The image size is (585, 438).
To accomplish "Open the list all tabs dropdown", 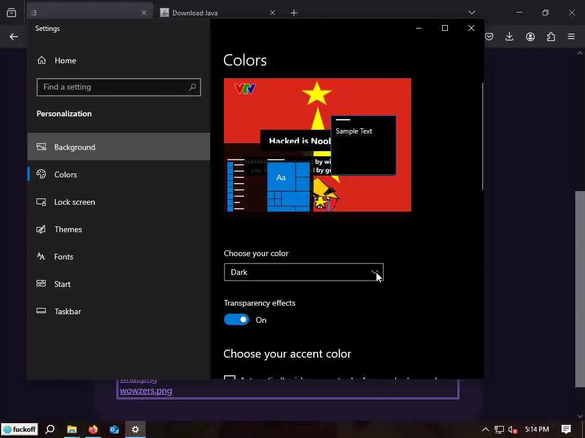I will [x=471, y=13].
